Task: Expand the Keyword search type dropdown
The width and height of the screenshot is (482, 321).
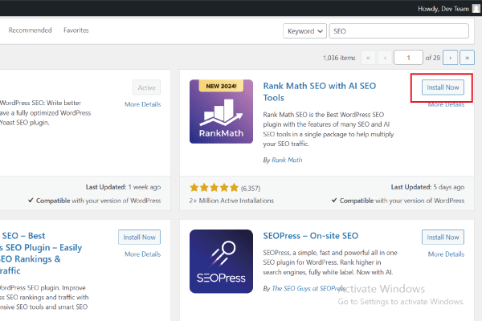Action: pyautogui.click(x=304, y=31)
